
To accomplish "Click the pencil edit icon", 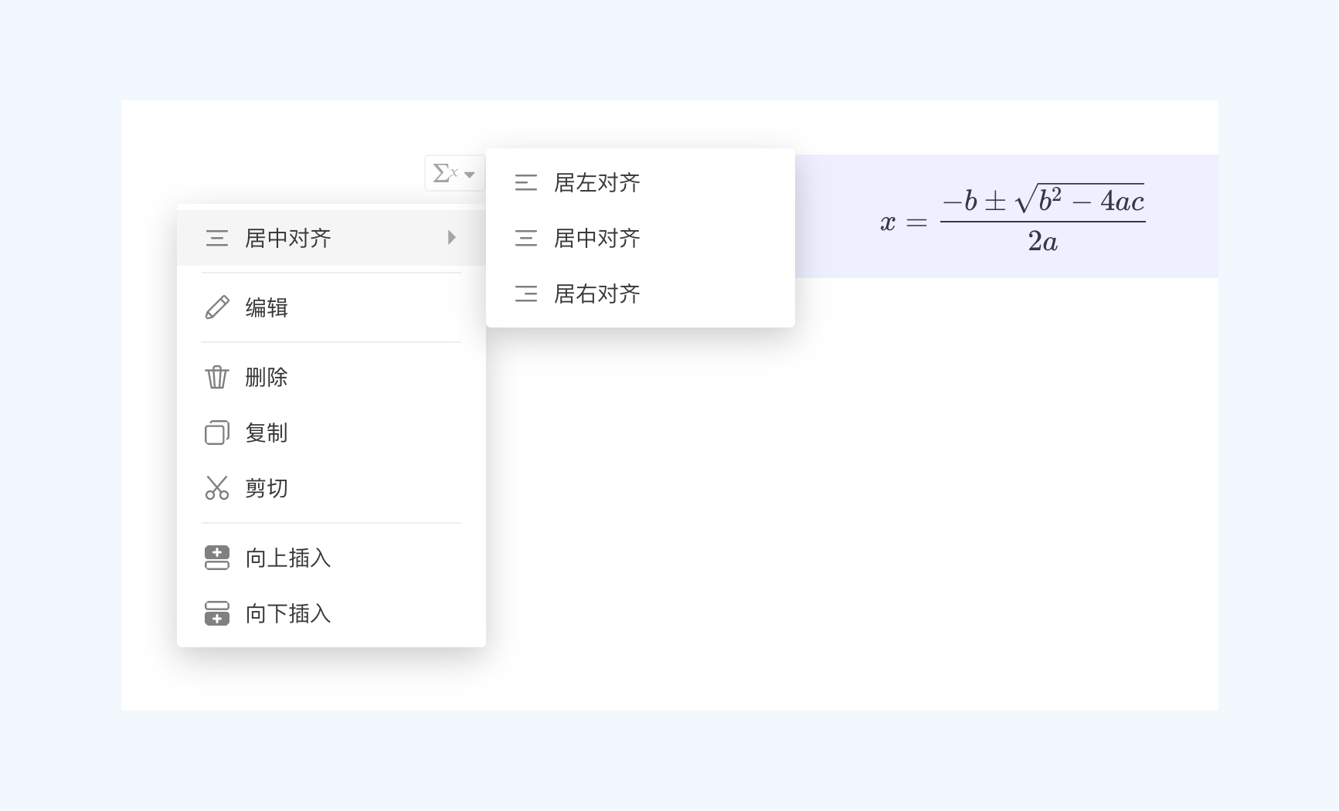I will click(217, 307).
